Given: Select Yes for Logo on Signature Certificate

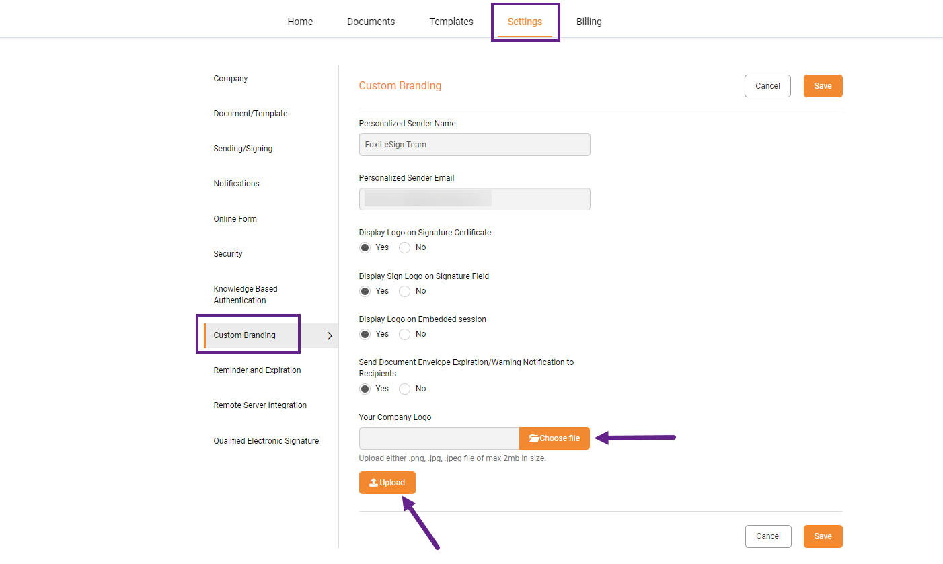Looking at the screenshot, I should click(x=365, y=247).
